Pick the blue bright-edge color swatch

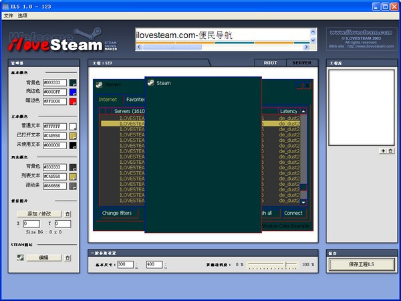click(73, 92)
